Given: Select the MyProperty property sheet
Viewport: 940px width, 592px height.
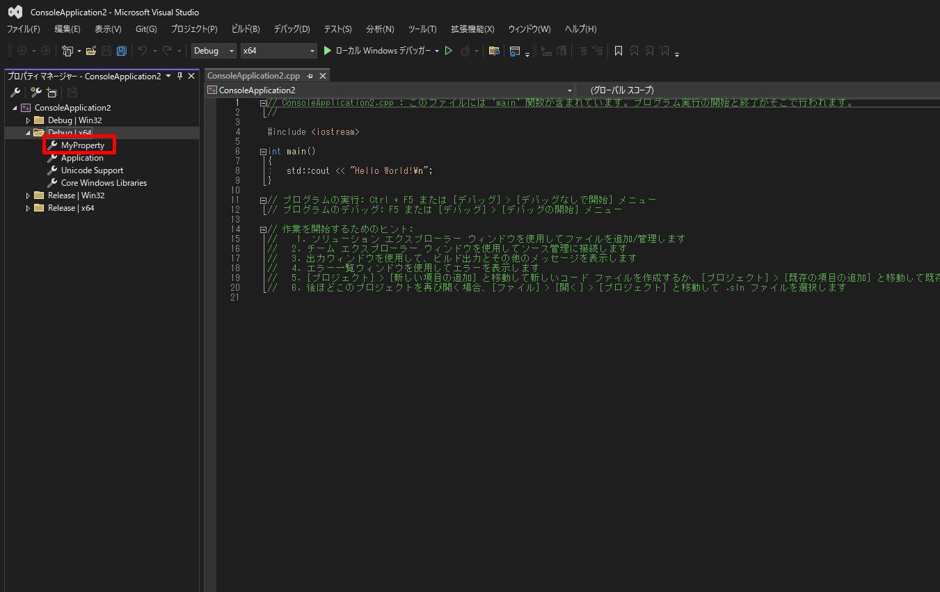Looking at the screenshot, I should (83, 145).
